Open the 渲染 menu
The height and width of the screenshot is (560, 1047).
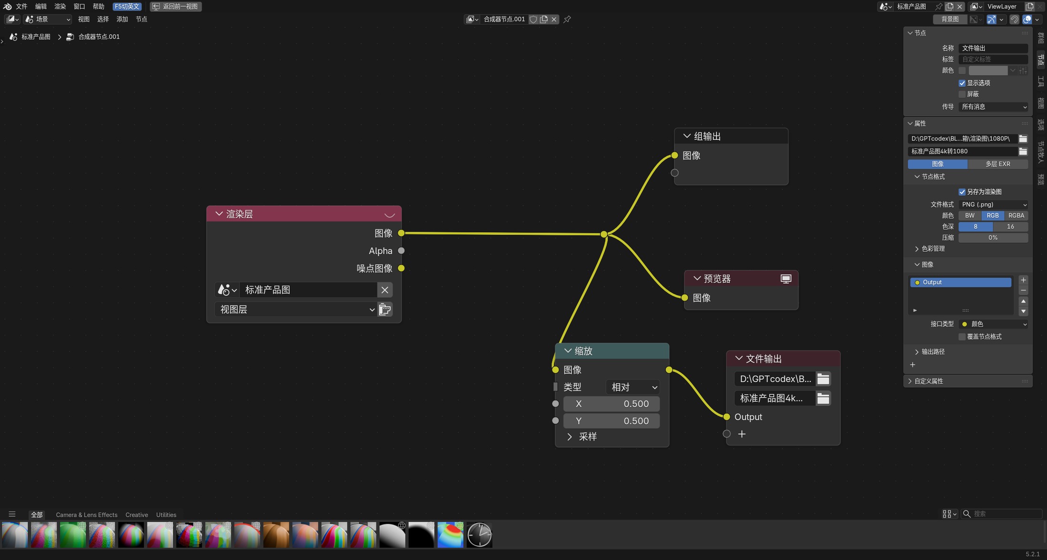pyautogui.click(x=60, y=6)
